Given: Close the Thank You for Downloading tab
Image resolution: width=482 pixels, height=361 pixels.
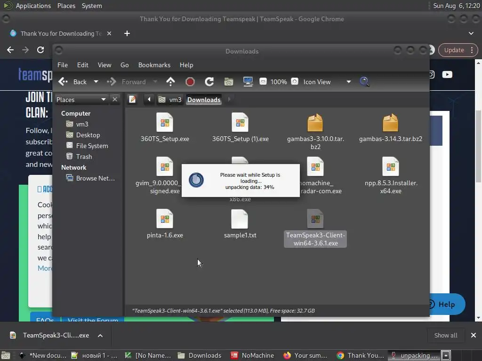Looking at the screenshot, I should 109,33.
